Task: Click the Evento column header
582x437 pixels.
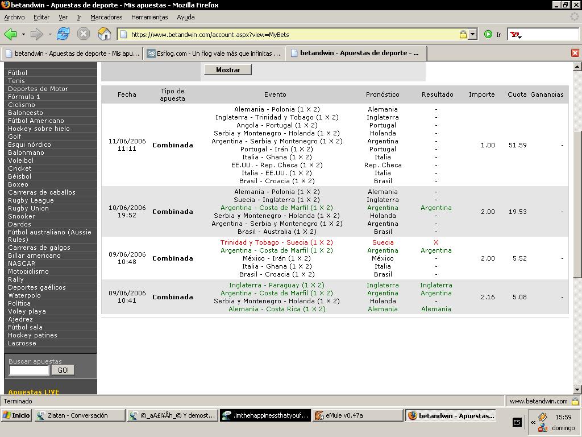Action: (275, 94)
